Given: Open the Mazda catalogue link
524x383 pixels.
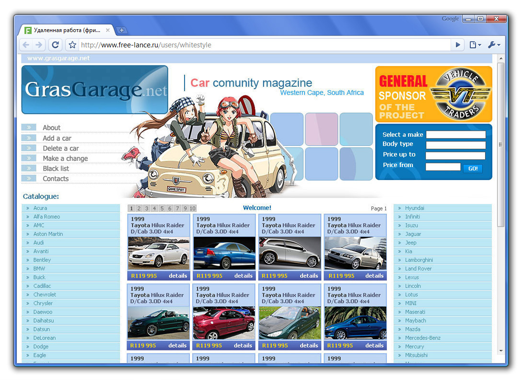Looking at the screenshot, I should (413, 329).
